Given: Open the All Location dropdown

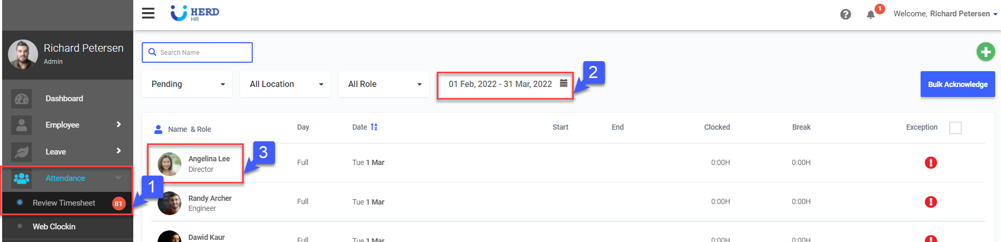Looking at the screenshot, I should point(285,84).
